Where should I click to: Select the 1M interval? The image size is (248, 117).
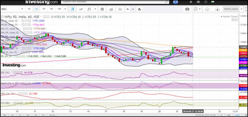coord(51,9)
